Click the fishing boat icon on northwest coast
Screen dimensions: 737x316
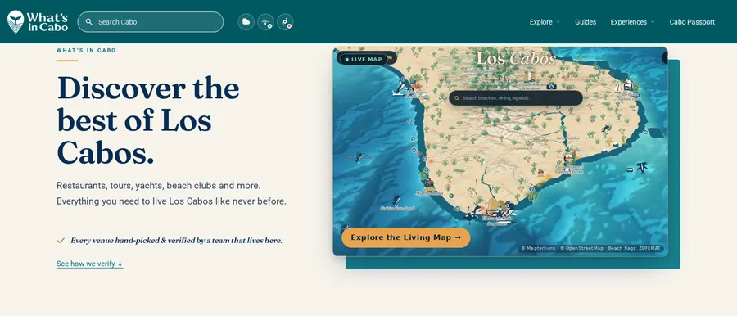click(x=400, y=88)
